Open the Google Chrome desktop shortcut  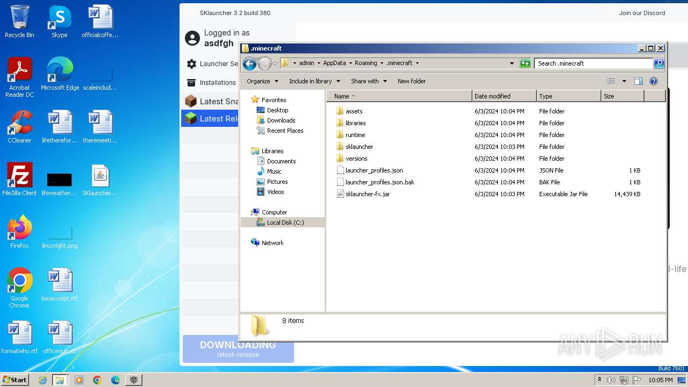click(x=19, y=288)
